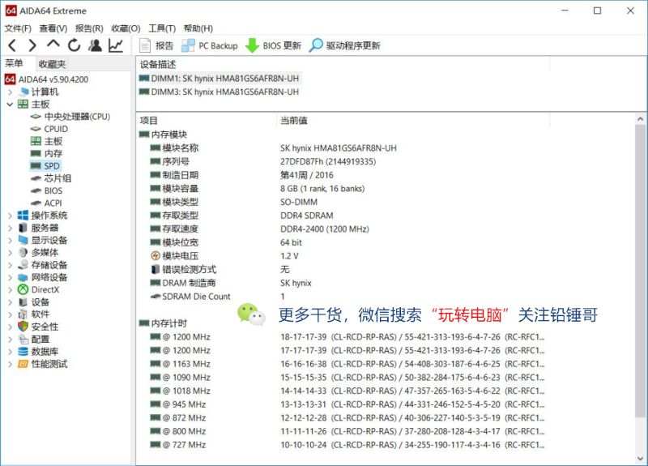Click the 数据库 database icon
Image resolution: width=648 pixels, height=466 pixels.
pos(23,352)
